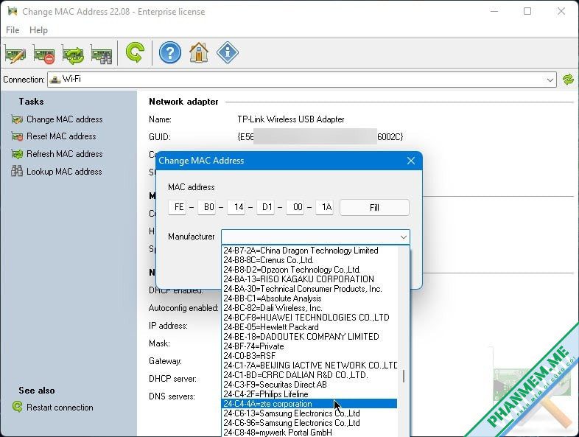Select 24-C4-2F Philips Lifeline
Screen dimensions: 579x437
(x=309, y=394)
